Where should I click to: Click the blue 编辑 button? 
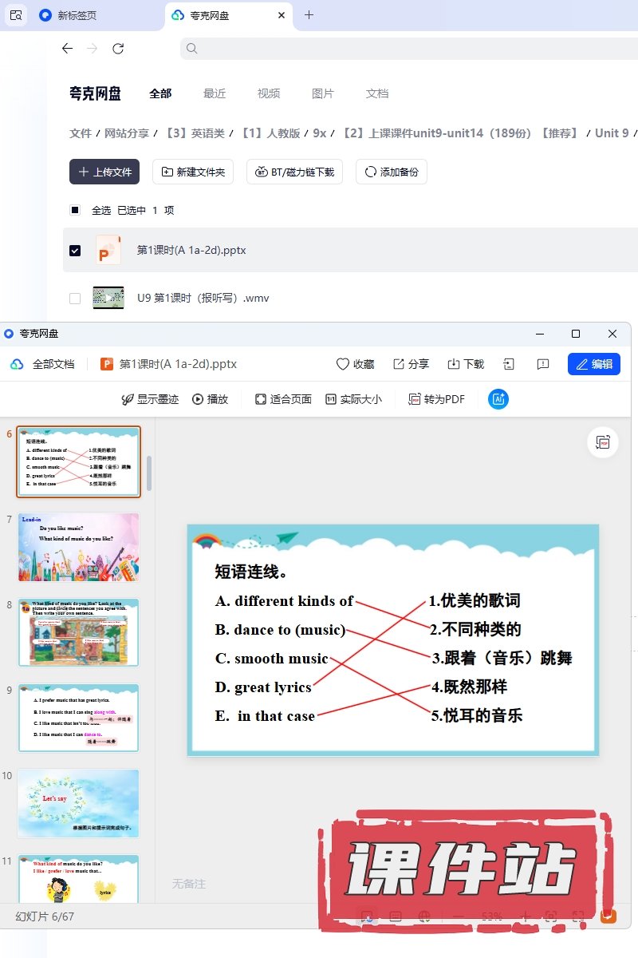point(593,364)
